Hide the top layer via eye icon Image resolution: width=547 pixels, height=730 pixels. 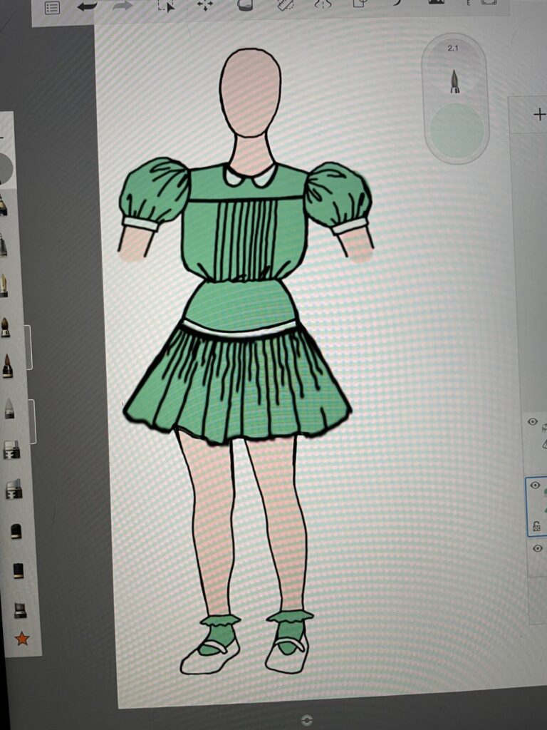click(x=533, y=422)
